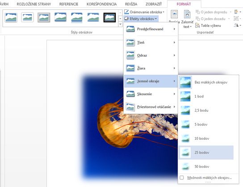Apply 5 bodov soft edge
The width and height of the screenshot is (243, 187).
(206, 124)
